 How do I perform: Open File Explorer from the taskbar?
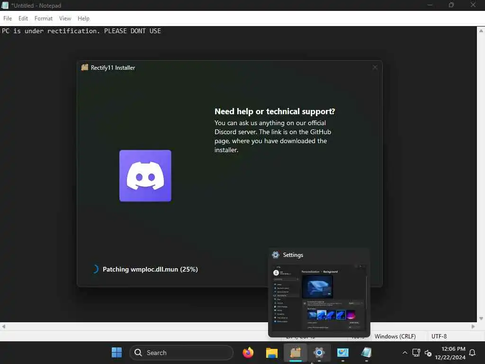point(271,352)
